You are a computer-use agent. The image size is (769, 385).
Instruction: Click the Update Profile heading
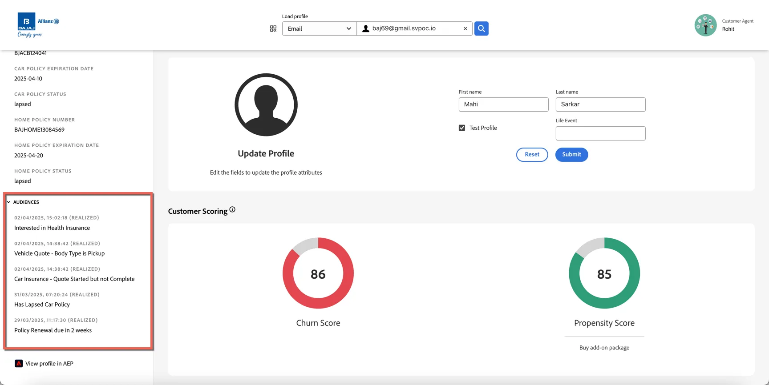click(266, 153)
